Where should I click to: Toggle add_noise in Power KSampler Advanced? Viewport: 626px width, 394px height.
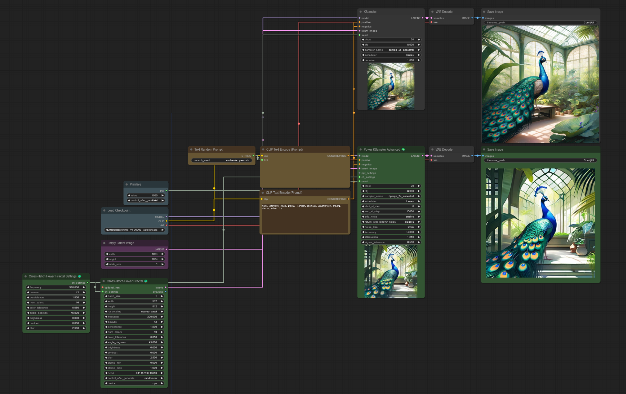point(391,217)
